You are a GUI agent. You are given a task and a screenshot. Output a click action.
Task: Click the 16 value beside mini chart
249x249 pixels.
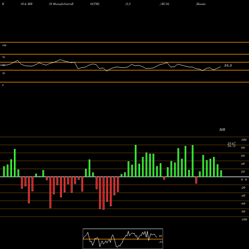click(x=160, y=236)
